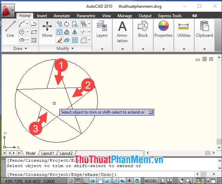
Task: Toggle Snap Mode in status bar
Action: 71,181
